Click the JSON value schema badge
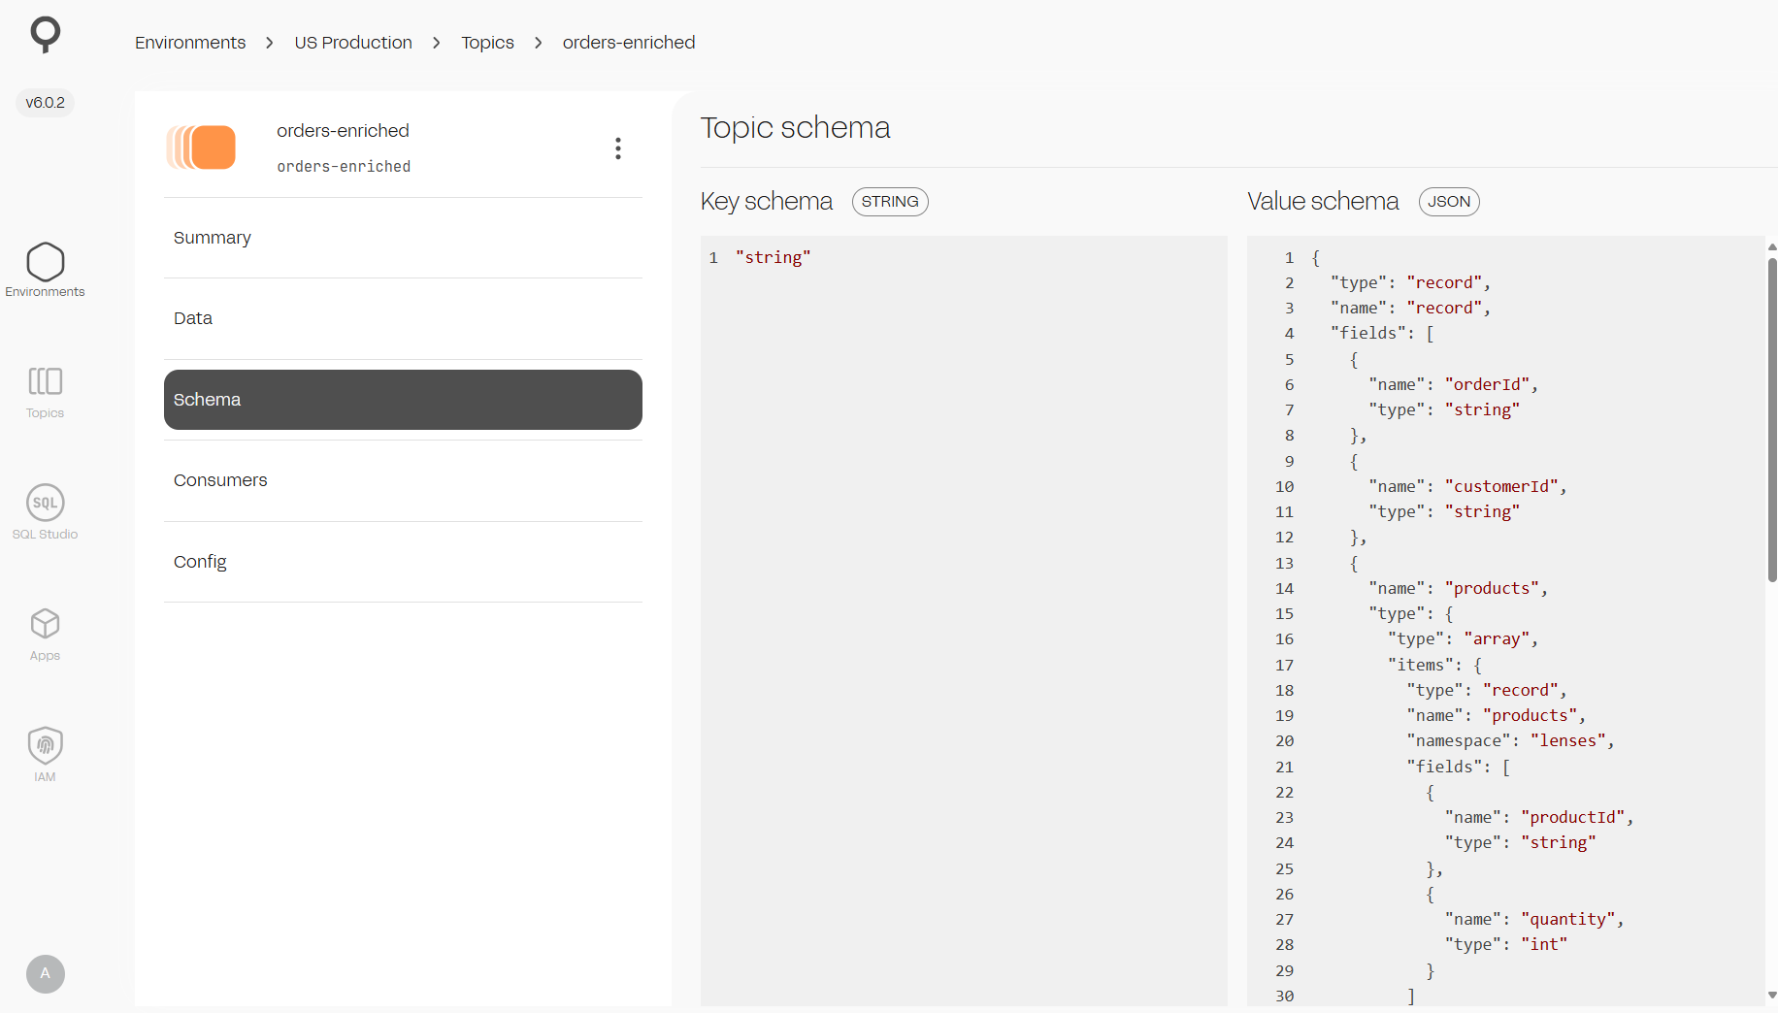Image resolution: width=1778 pixels, height=1013 pixels. coord(1449,202)
